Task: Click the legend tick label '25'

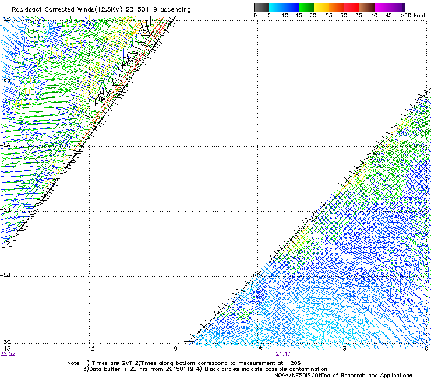Action: tap(329, 16)
